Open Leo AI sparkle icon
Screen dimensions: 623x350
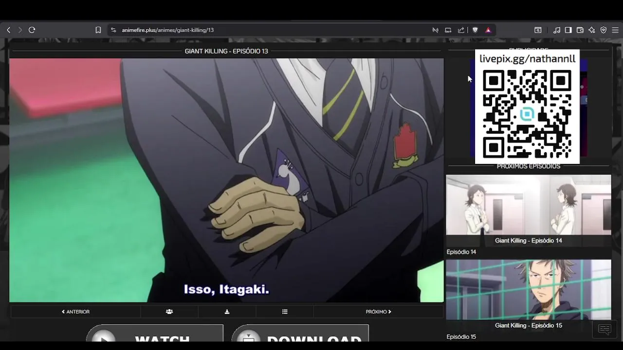tap(592, 30)
